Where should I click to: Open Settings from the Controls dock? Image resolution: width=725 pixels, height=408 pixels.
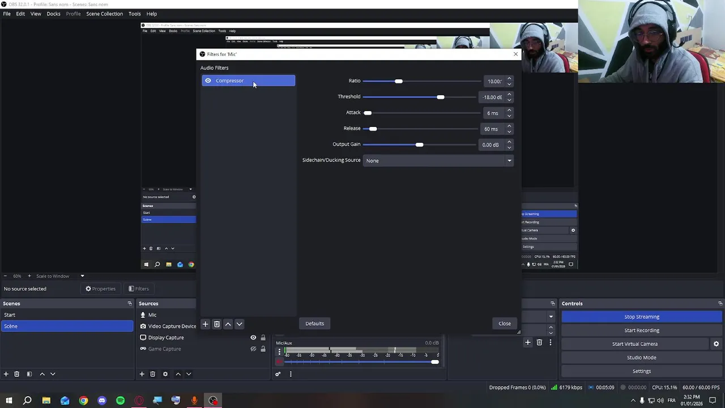click(x=642, y=371)
